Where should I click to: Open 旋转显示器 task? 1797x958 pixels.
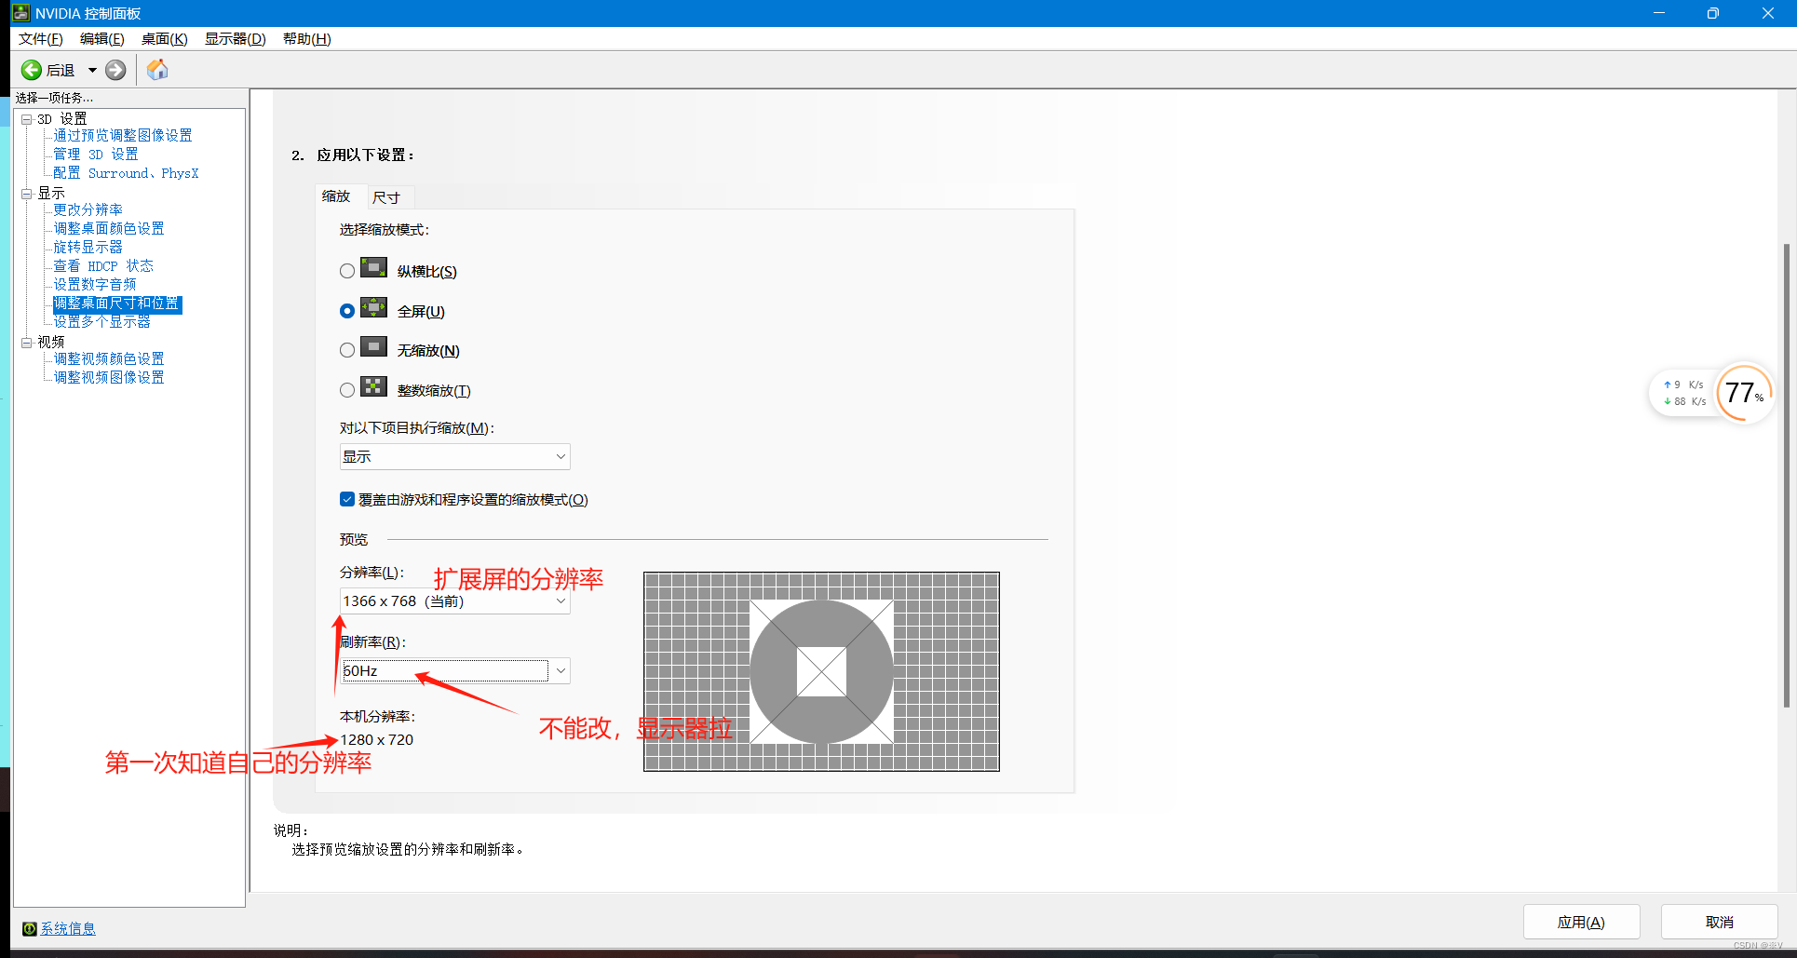(88, 248)
